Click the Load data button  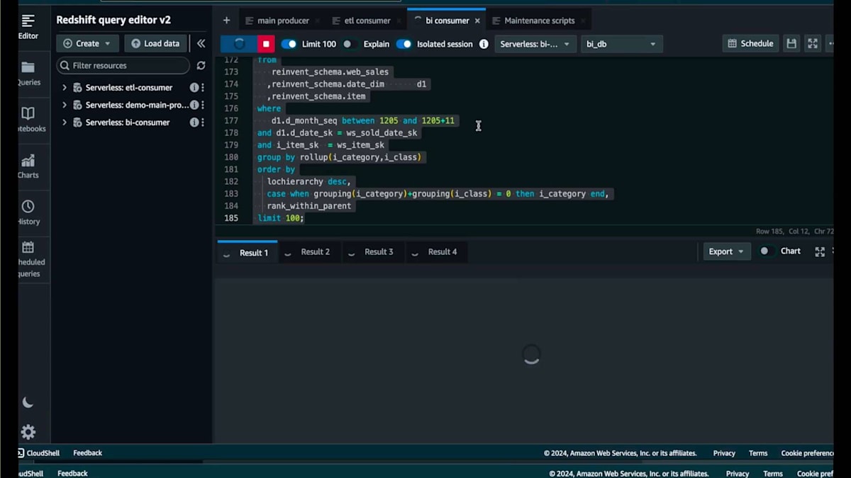coord(156,43)
